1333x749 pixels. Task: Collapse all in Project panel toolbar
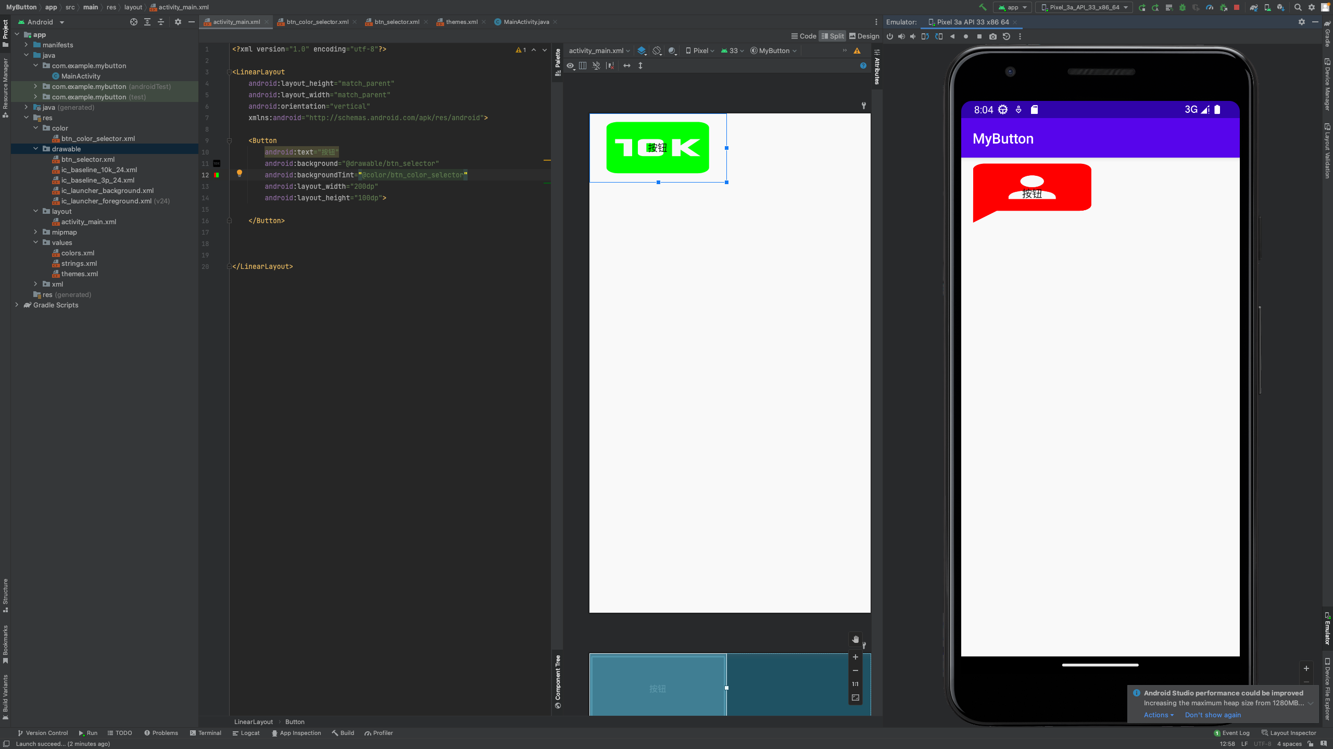[x=161, y=22]
